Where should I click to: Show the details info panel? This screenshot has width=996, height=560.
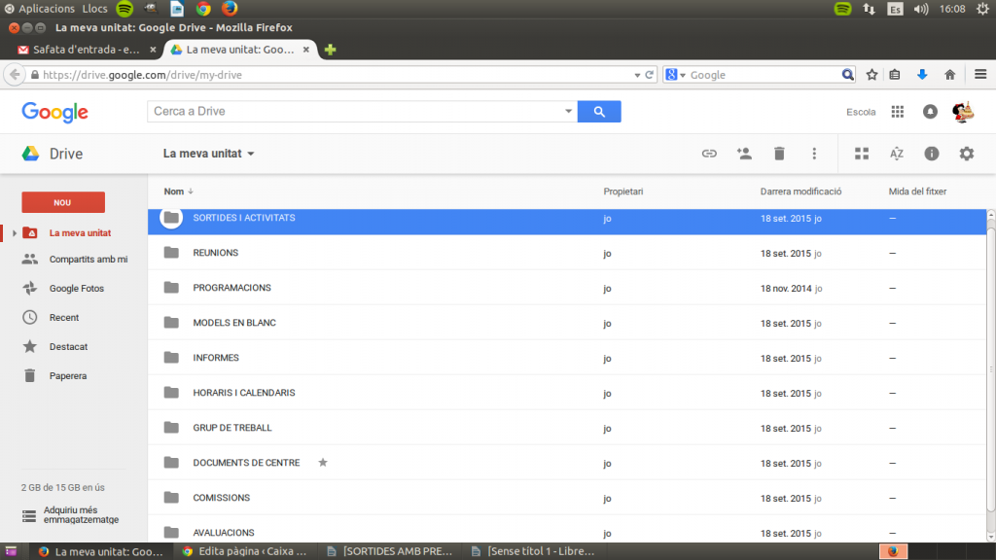932,154
